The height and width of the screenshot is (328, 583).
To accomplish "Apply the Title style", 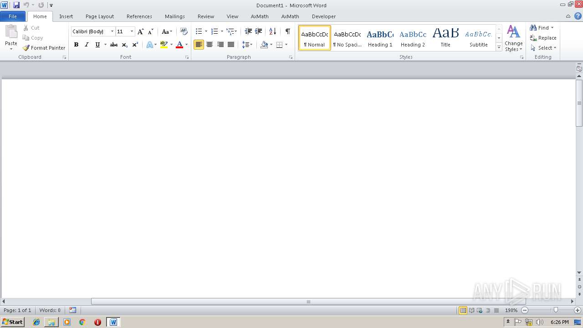I will 445,38.
